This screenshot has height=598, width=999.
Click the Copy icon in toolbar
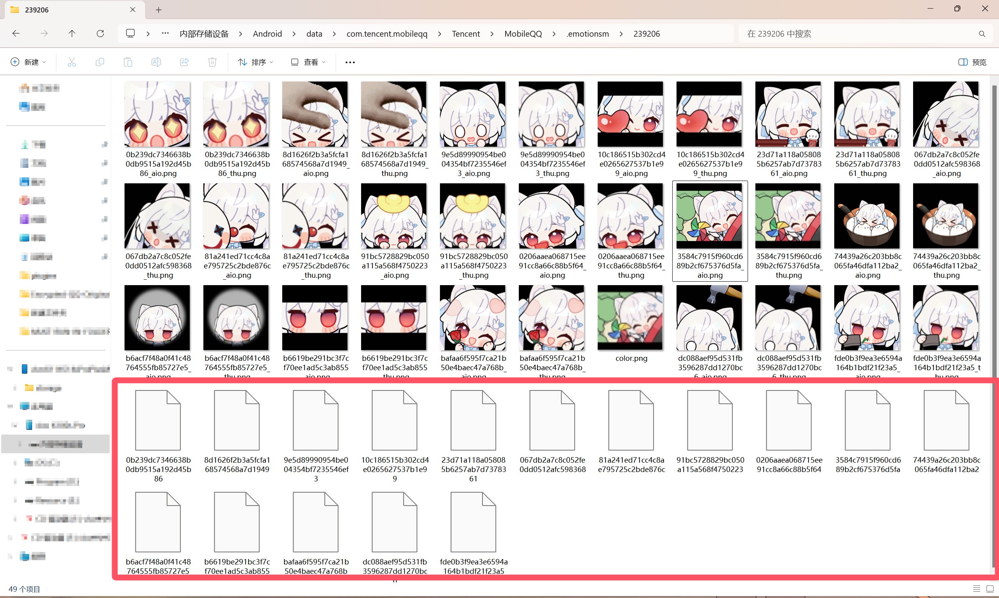click(x=100, y=62)
